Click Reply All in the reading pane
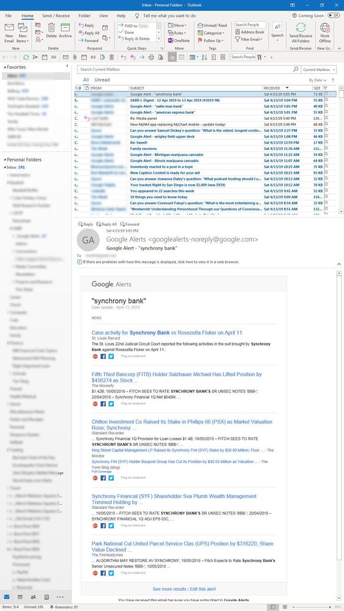 106,224
